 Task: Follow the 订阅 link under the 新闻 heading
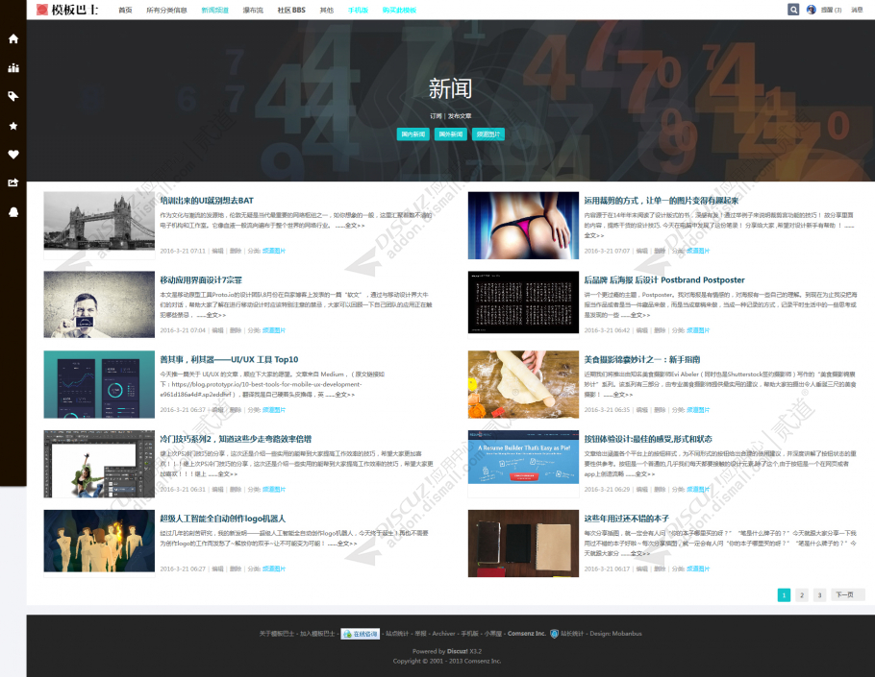pyautogui.click(x=436, y=116)
